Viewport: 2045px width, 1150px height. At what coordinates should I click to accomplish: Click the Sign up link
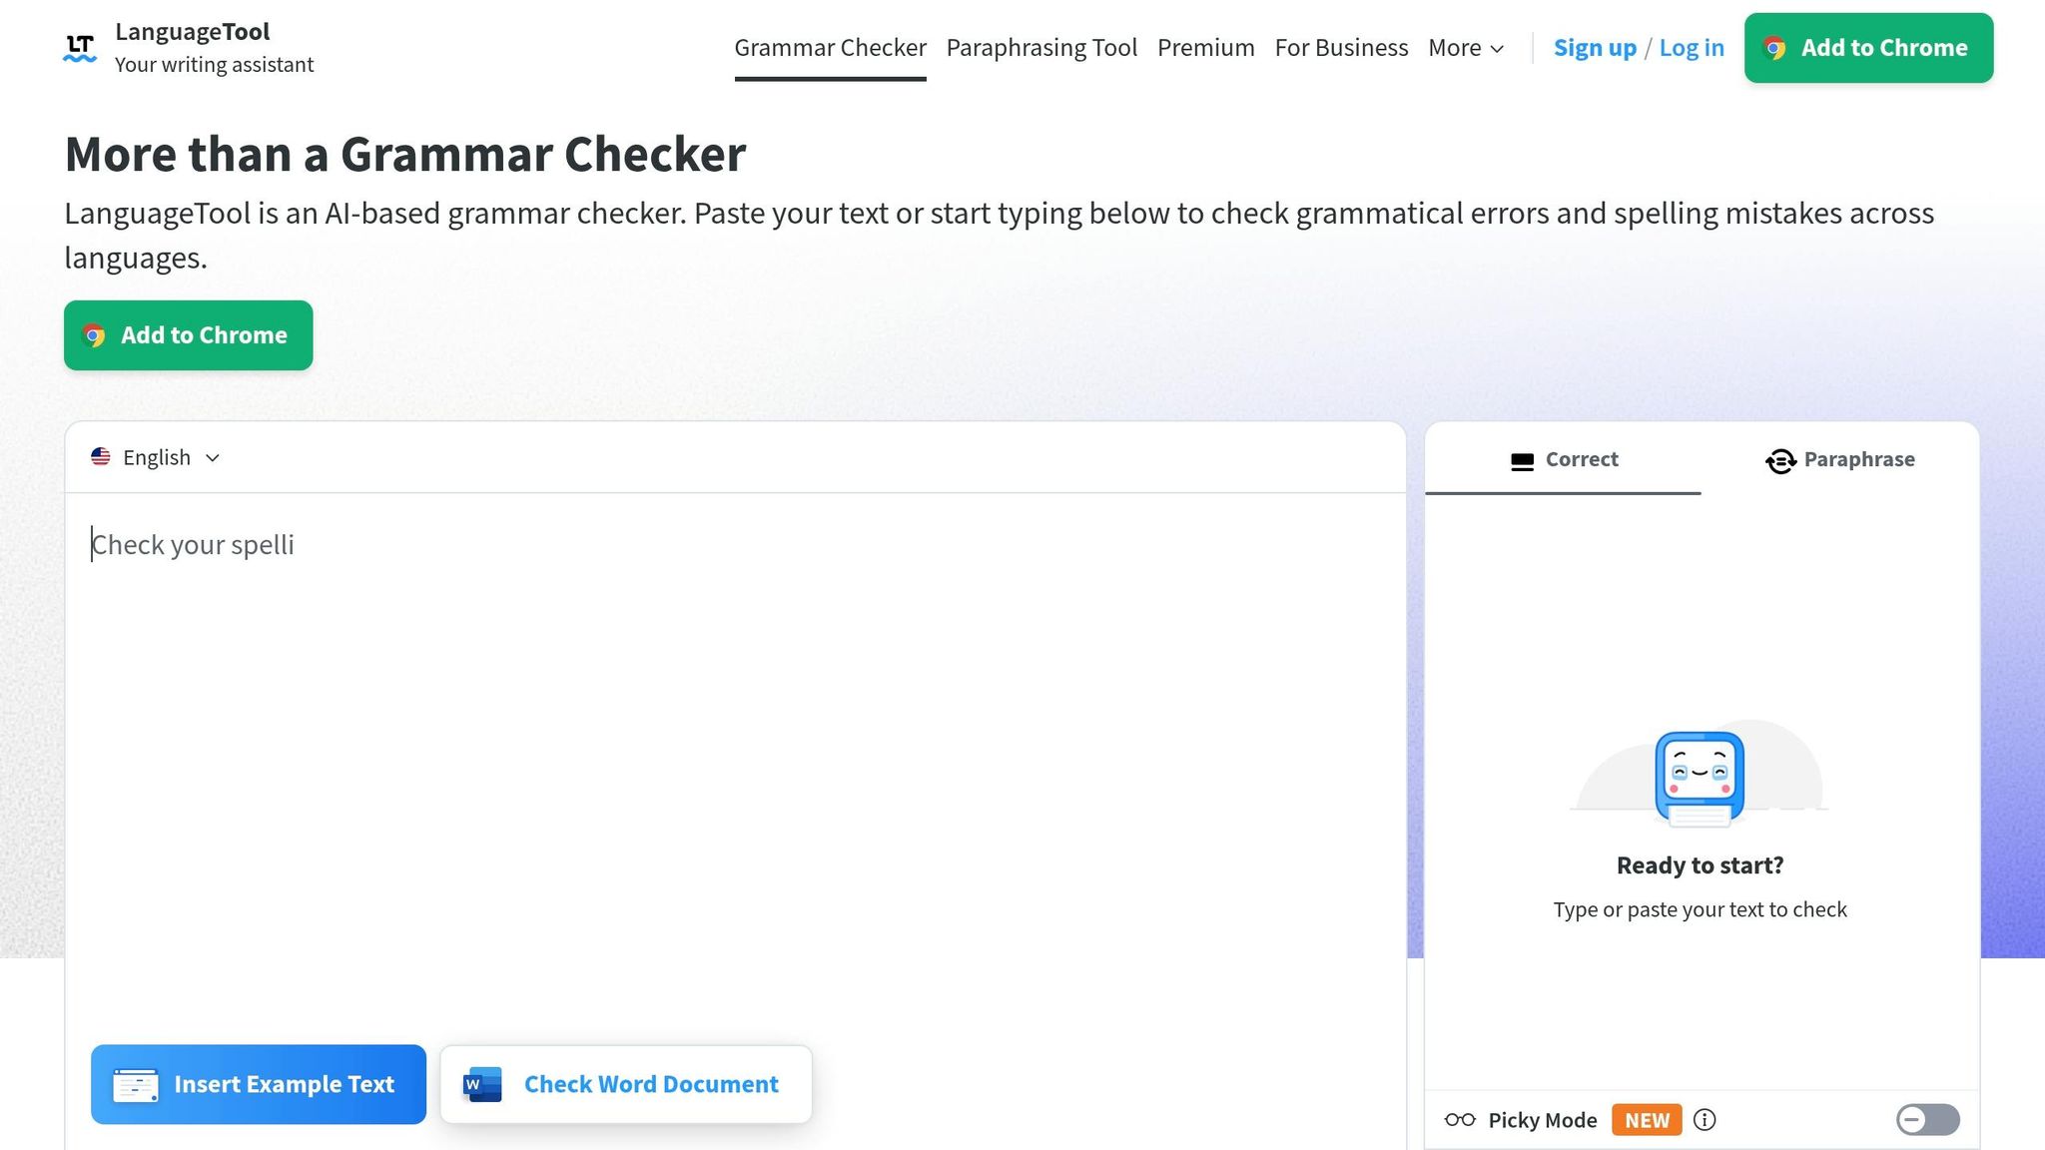pyautogui.click(x=1595, y=48)
